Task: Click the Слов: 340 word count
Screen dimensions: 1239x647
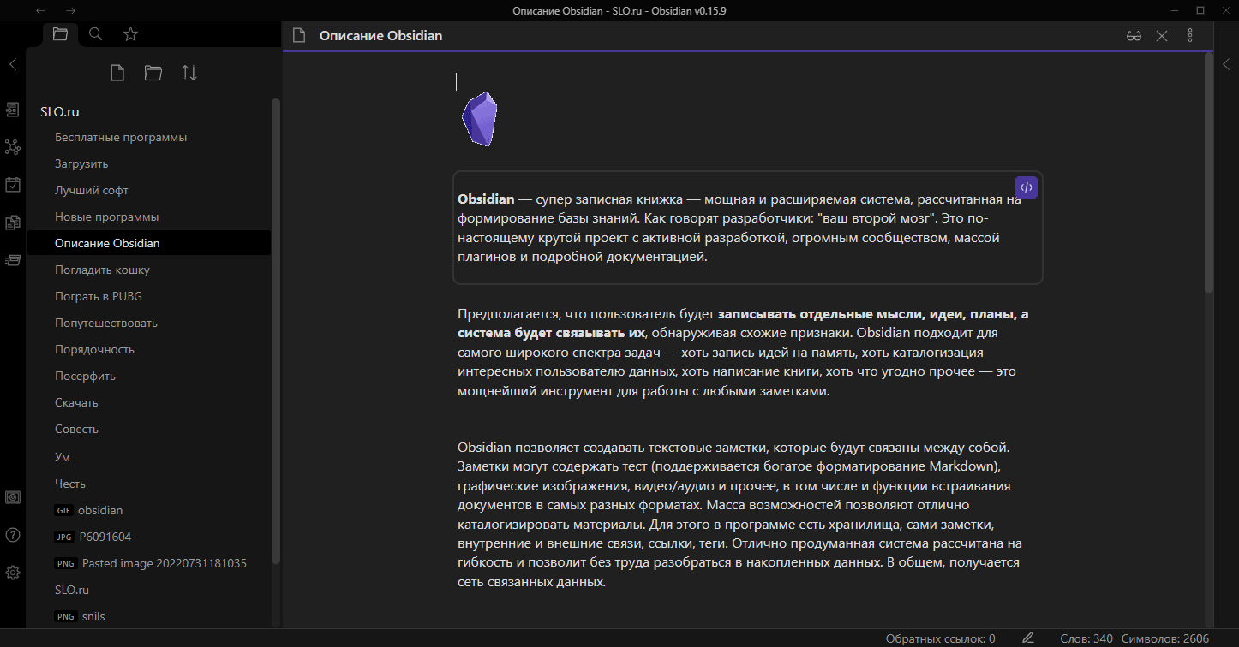Action: click(x=1086, y=638)
